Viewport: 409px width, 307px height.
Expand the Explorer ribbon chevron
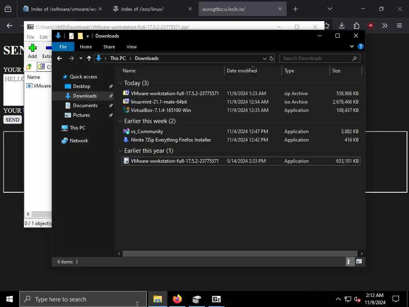(x=351, y=46)
